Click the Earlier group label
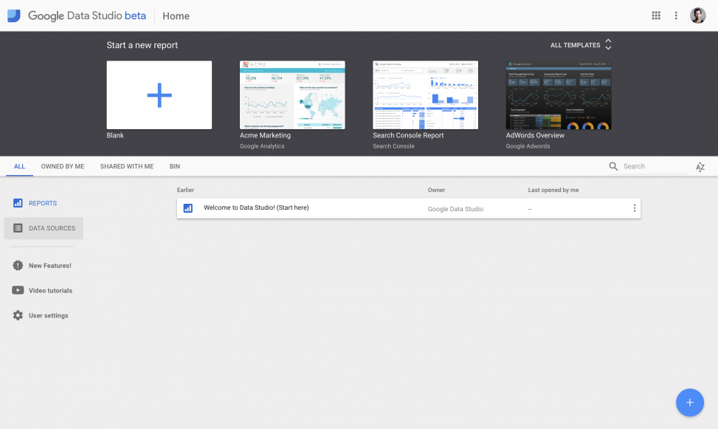718x429 pixels. click(185, 190)
